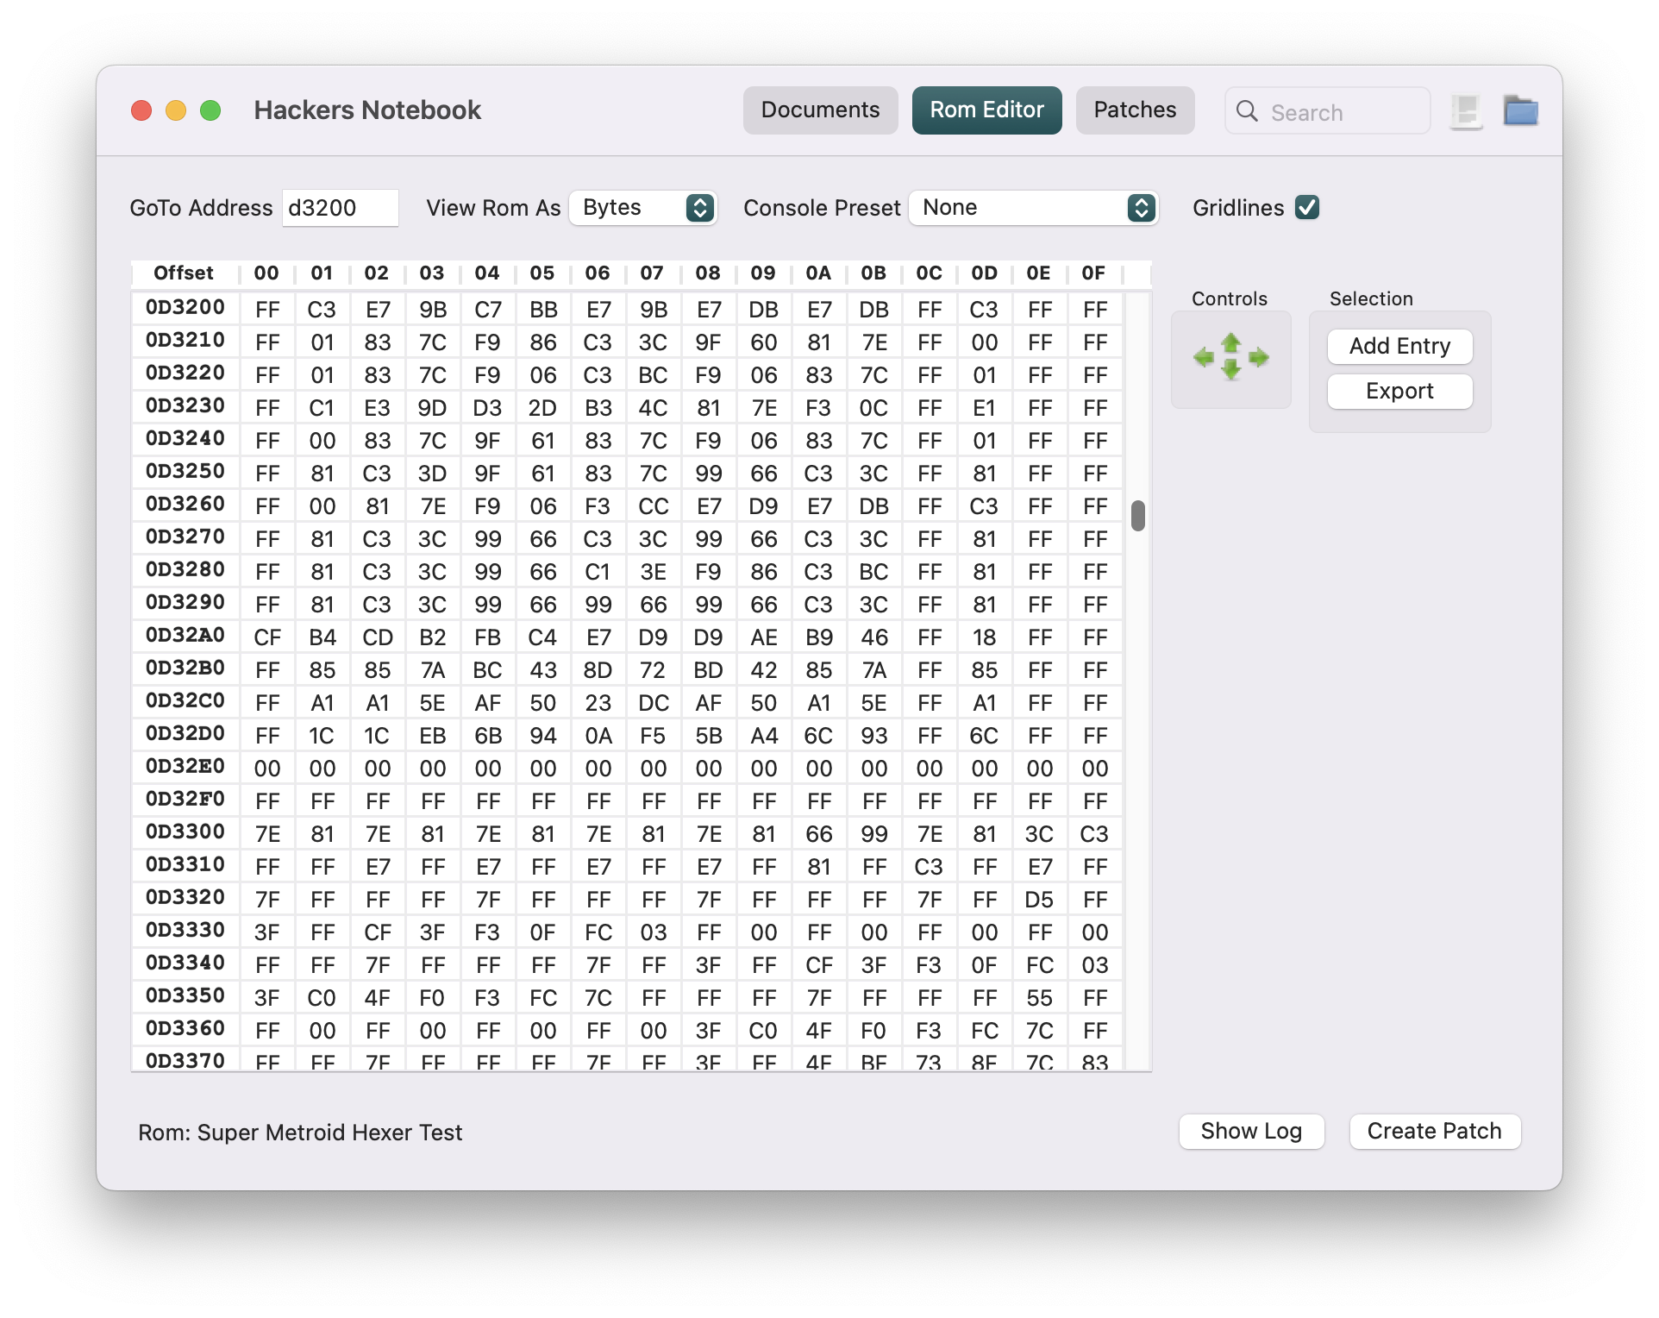
Task: Click the magnifier icon in the search field
Action: 1245,112
